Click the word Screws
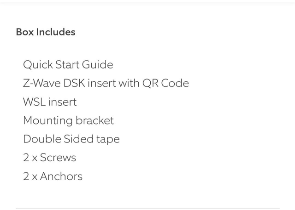This screenshot has width=295, height=210. pos(58,158)
